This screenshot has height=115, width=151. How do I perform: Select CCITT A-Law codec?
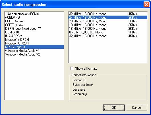tap(34, 21)
